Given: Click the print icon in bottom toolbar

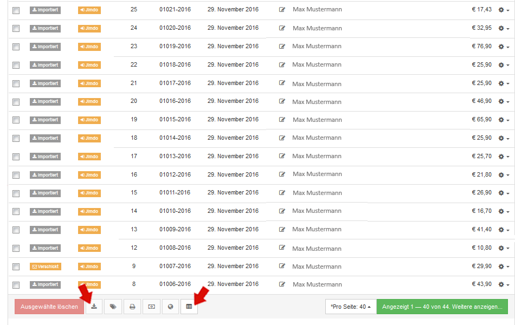Looking at the screenshot, I should 132,307.
